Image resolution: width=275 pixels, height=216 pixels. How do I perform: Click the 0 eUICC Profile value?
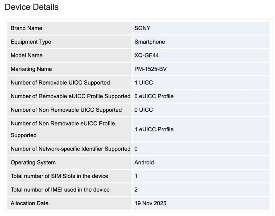(x=154, y=96)
